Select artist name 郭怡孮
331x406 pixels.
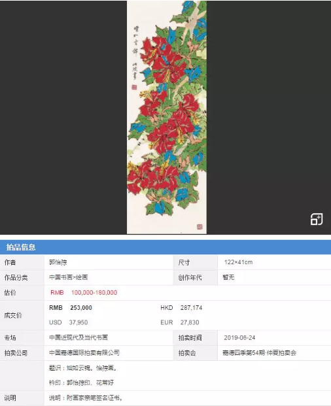(x=58, y=262)
